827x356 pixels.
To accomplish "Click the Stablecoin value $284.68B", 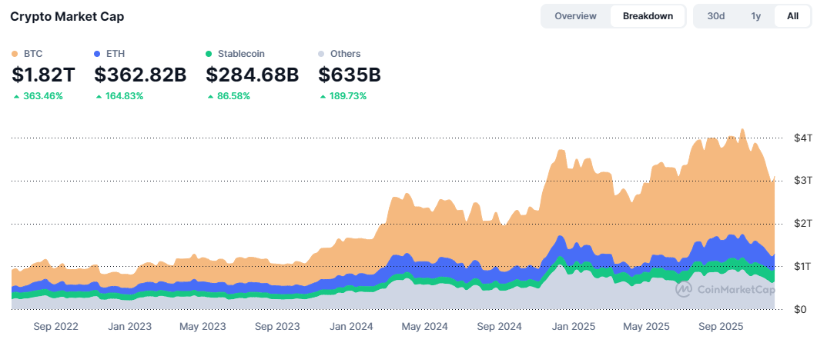I will (x=252, y=75).
